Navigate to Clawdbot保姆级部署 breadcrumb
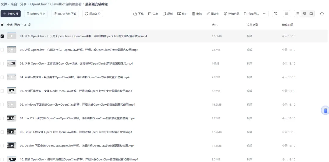Image resolution: width=329 pixels, height=162 pixels. click(x=66, y=4)
